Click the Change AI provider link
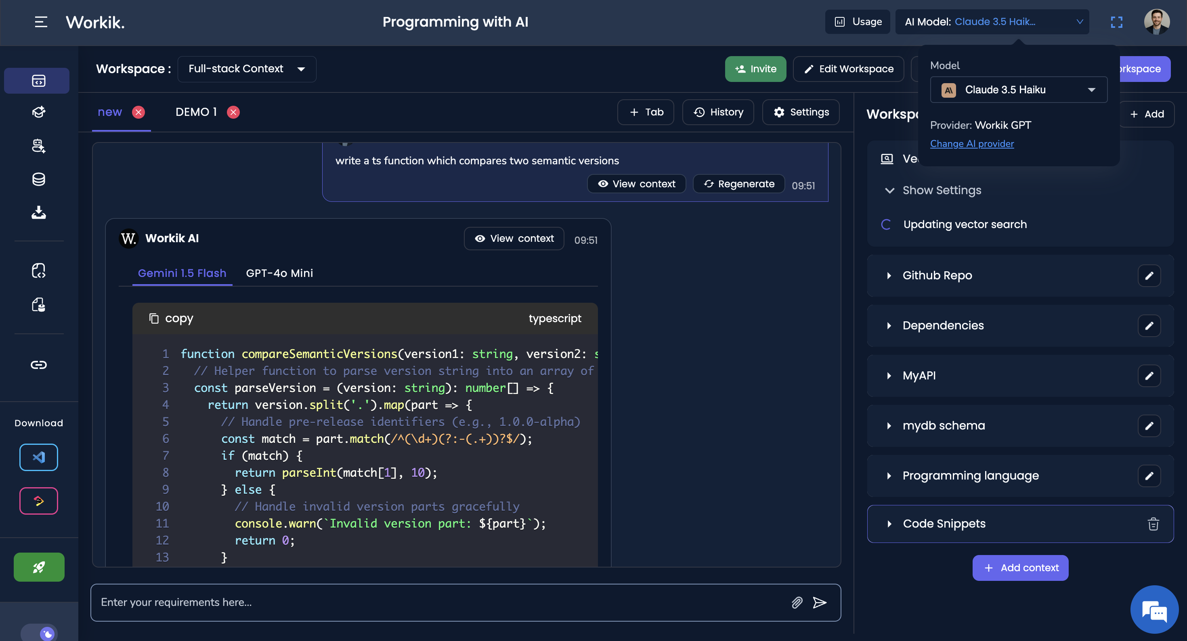Screen dimensions: 1187x641 971,143
